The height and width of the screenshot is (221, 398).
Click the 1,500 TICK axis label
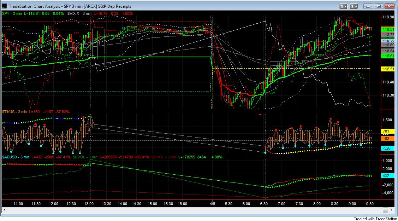pyautogui.click(x=387, y=120)
